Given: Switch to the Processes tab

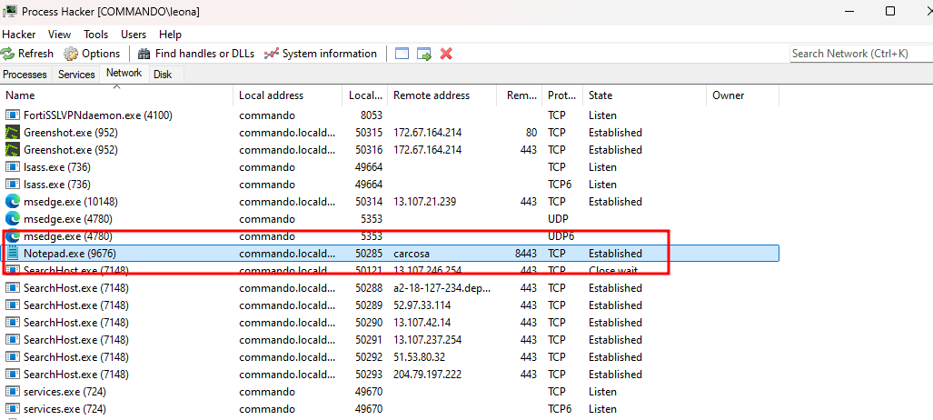Looking at the screenshot, I should (x=25, y=75).
